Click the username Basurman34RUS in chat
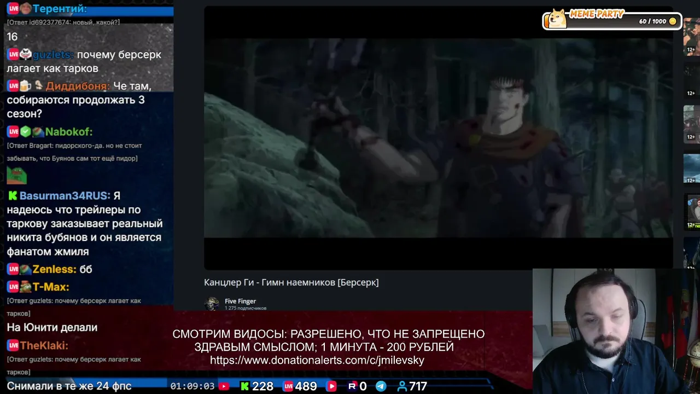The width and height of the screenshot is (700, 394). click(65, 196)
